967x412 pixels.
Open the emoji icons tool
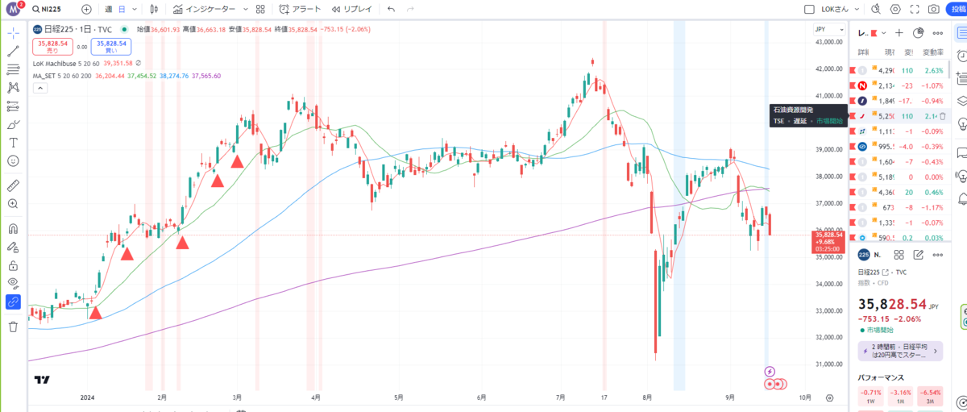click(13, 160)
